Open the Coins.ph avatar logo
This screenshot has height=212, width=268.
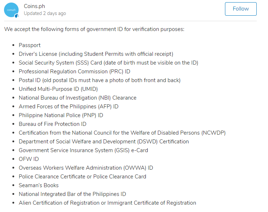pyautogui.click(x=11, y=10)
